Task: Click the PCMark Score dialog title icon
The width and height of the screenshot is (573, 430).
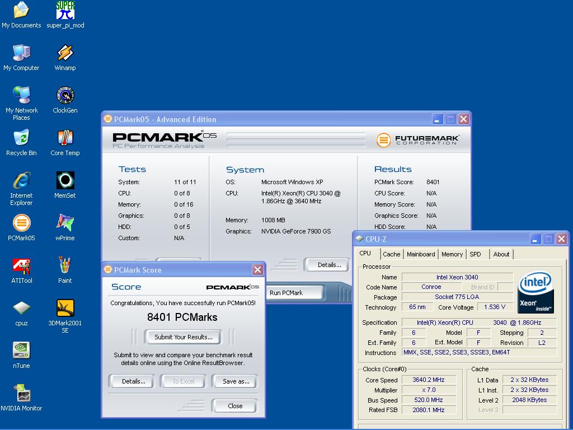Action: (x=108, y=269)
